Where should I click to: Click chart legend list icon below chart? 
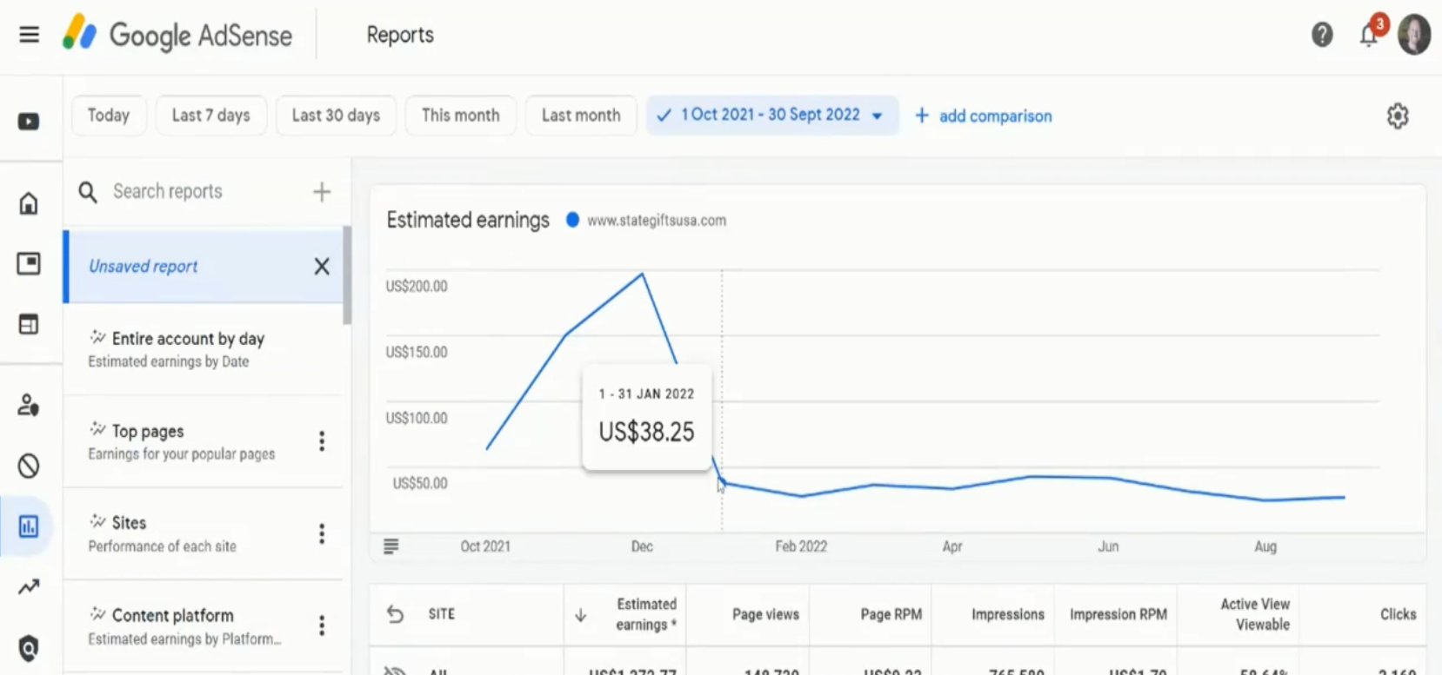tap(391, 546)
